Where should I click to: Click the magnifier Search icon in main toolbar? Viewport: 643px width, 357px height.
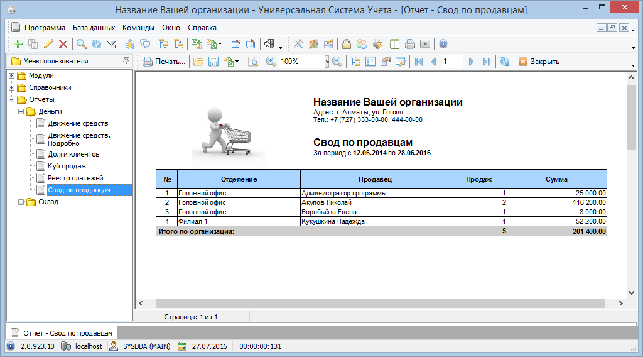pyautogui.click(x=81, y=44)
